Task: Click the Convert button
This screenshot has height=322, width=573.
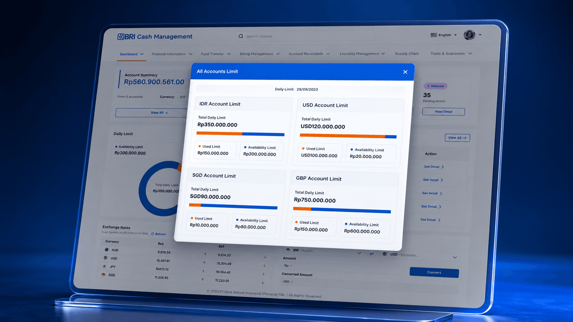Action: (434, 272)
